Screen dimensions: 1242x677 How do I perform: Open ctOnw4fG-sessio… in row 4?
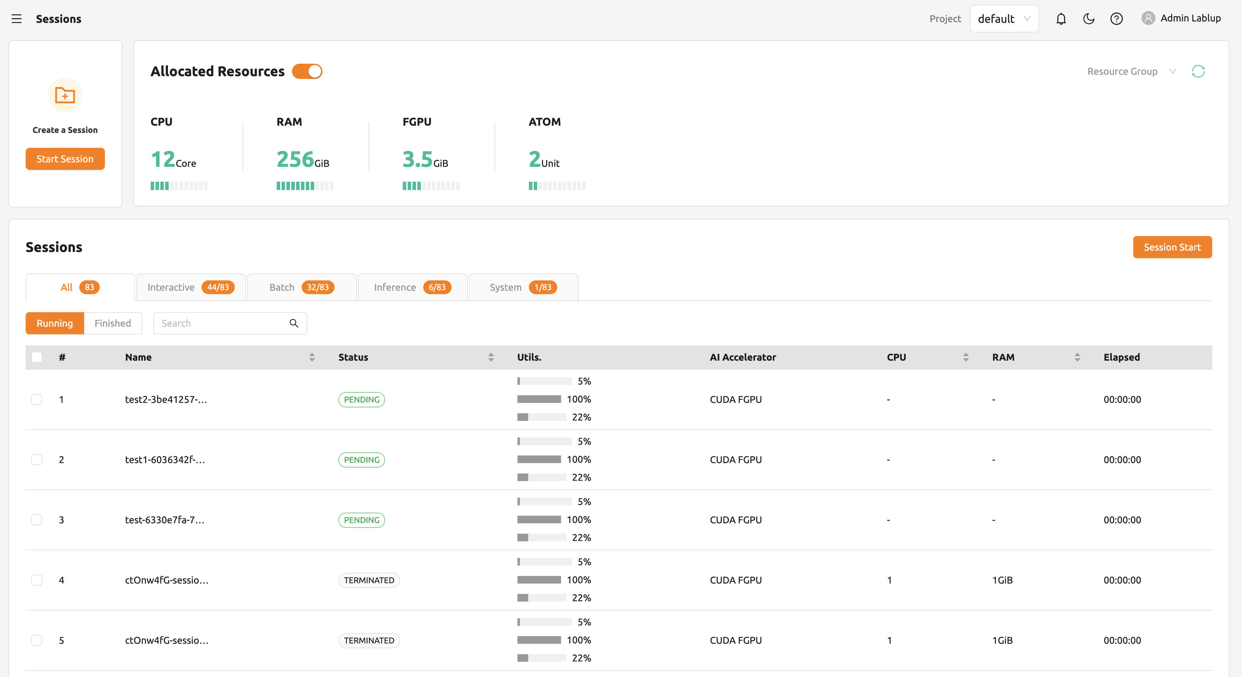(167, 580)
